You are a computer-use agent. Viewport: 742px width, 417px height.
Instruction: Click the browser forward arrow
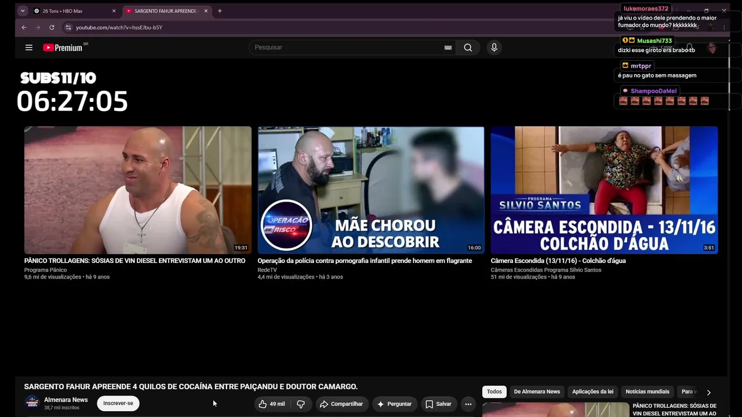pyautogui.click(x=38, y=27)
